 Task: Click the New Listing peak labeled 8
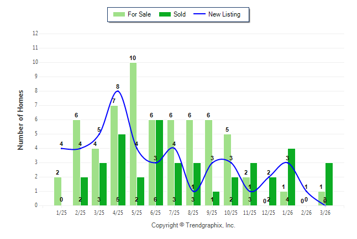(118, 91)
